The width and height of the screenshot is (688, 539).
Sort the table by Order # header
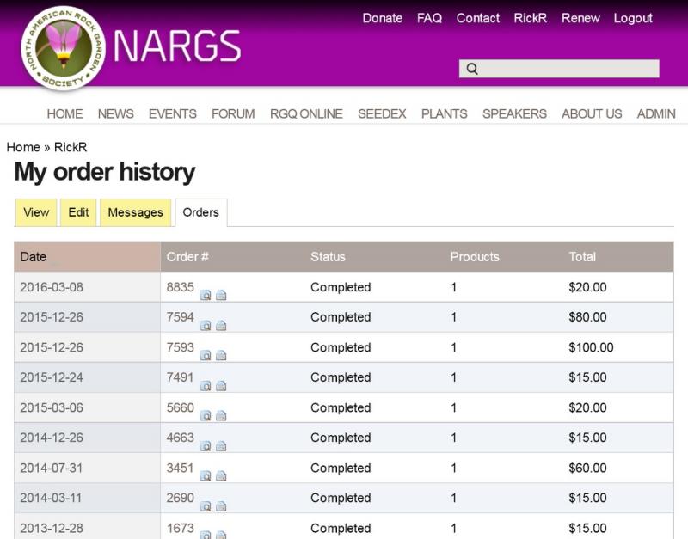pyautogui.click(x=187, y=257)
